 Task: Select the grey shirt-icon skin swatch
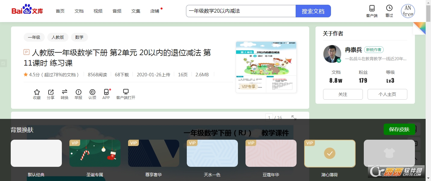389,153
